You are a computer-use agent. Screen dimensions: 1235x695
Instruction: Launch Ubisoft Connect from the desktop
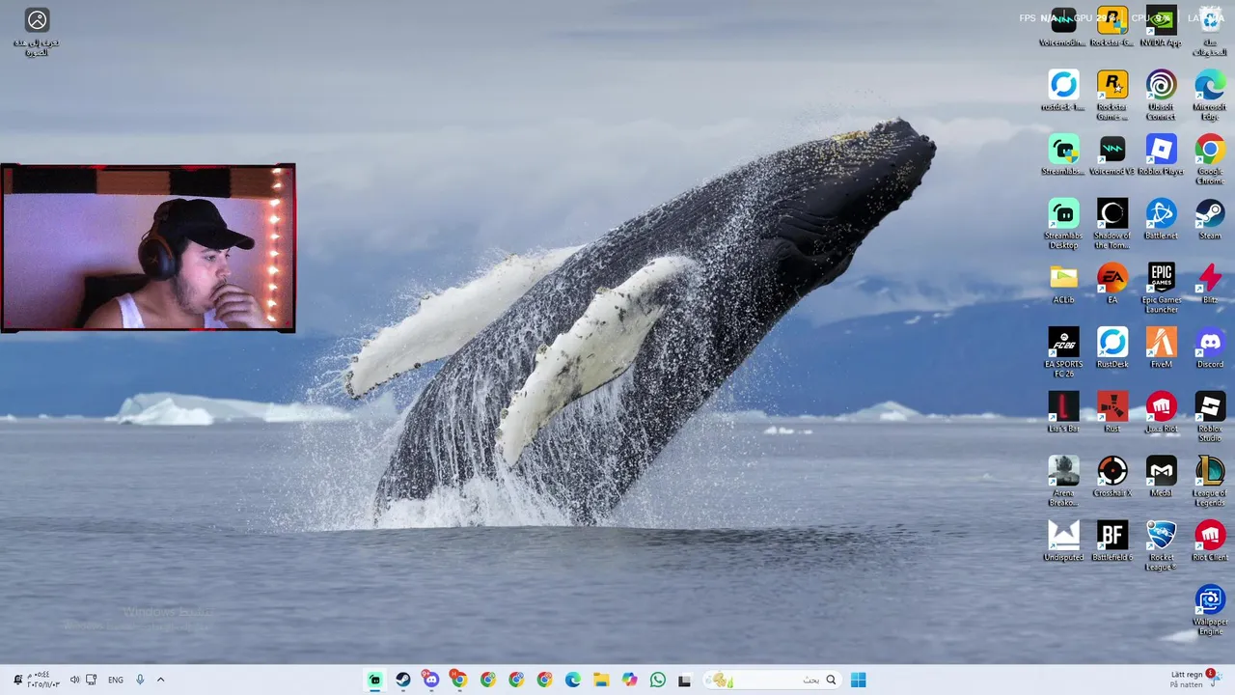(x=1161, y=95)
